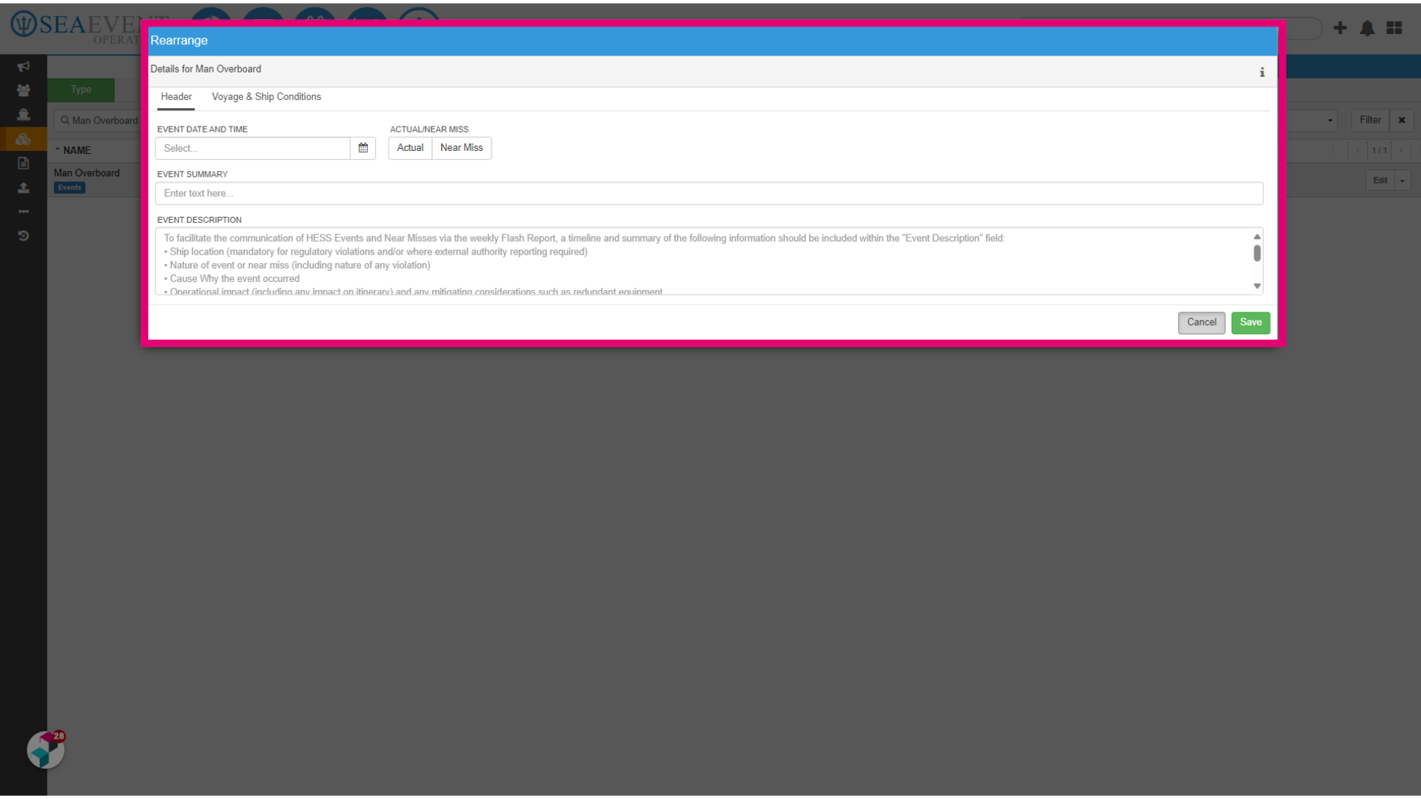Open the captain hat sidebar icon
This screenshot has height=799, width=1421.
coord(24,115)
